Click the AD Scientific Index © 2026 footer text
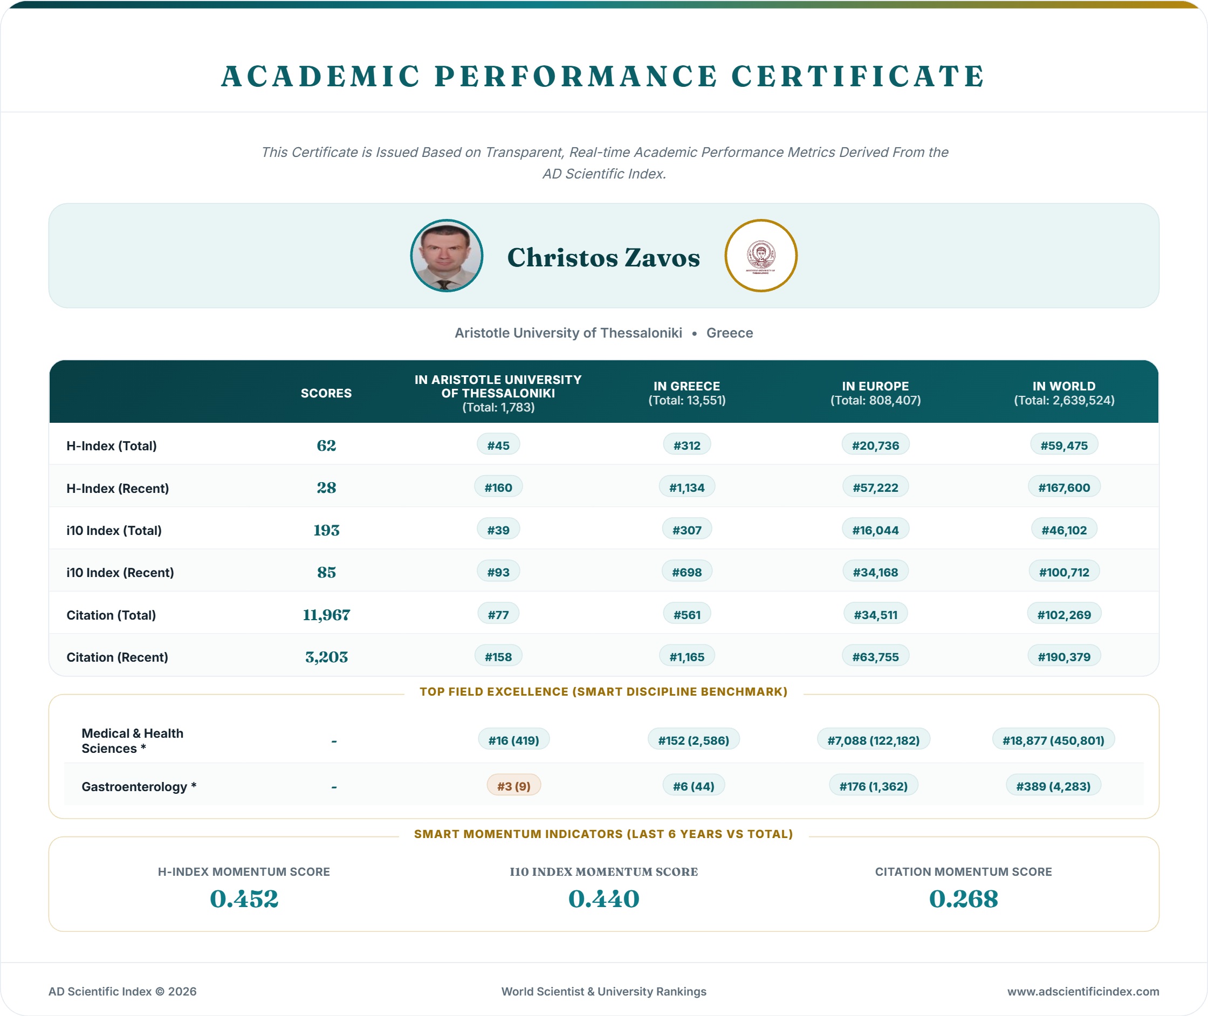This screenshot has height=1016, width=1208. click(122, 991)
